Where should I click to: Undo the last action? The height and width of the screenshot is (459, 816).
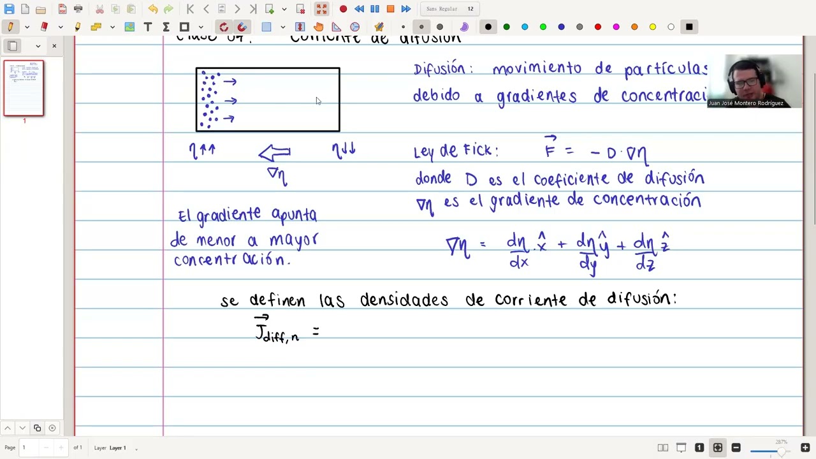tap(153, 9)
